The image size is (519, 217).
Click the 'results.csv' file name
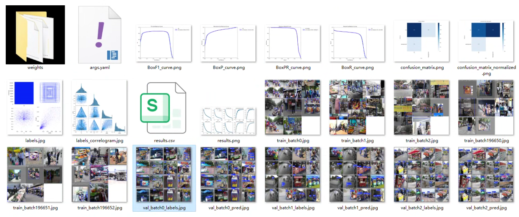tap(164, 141)
